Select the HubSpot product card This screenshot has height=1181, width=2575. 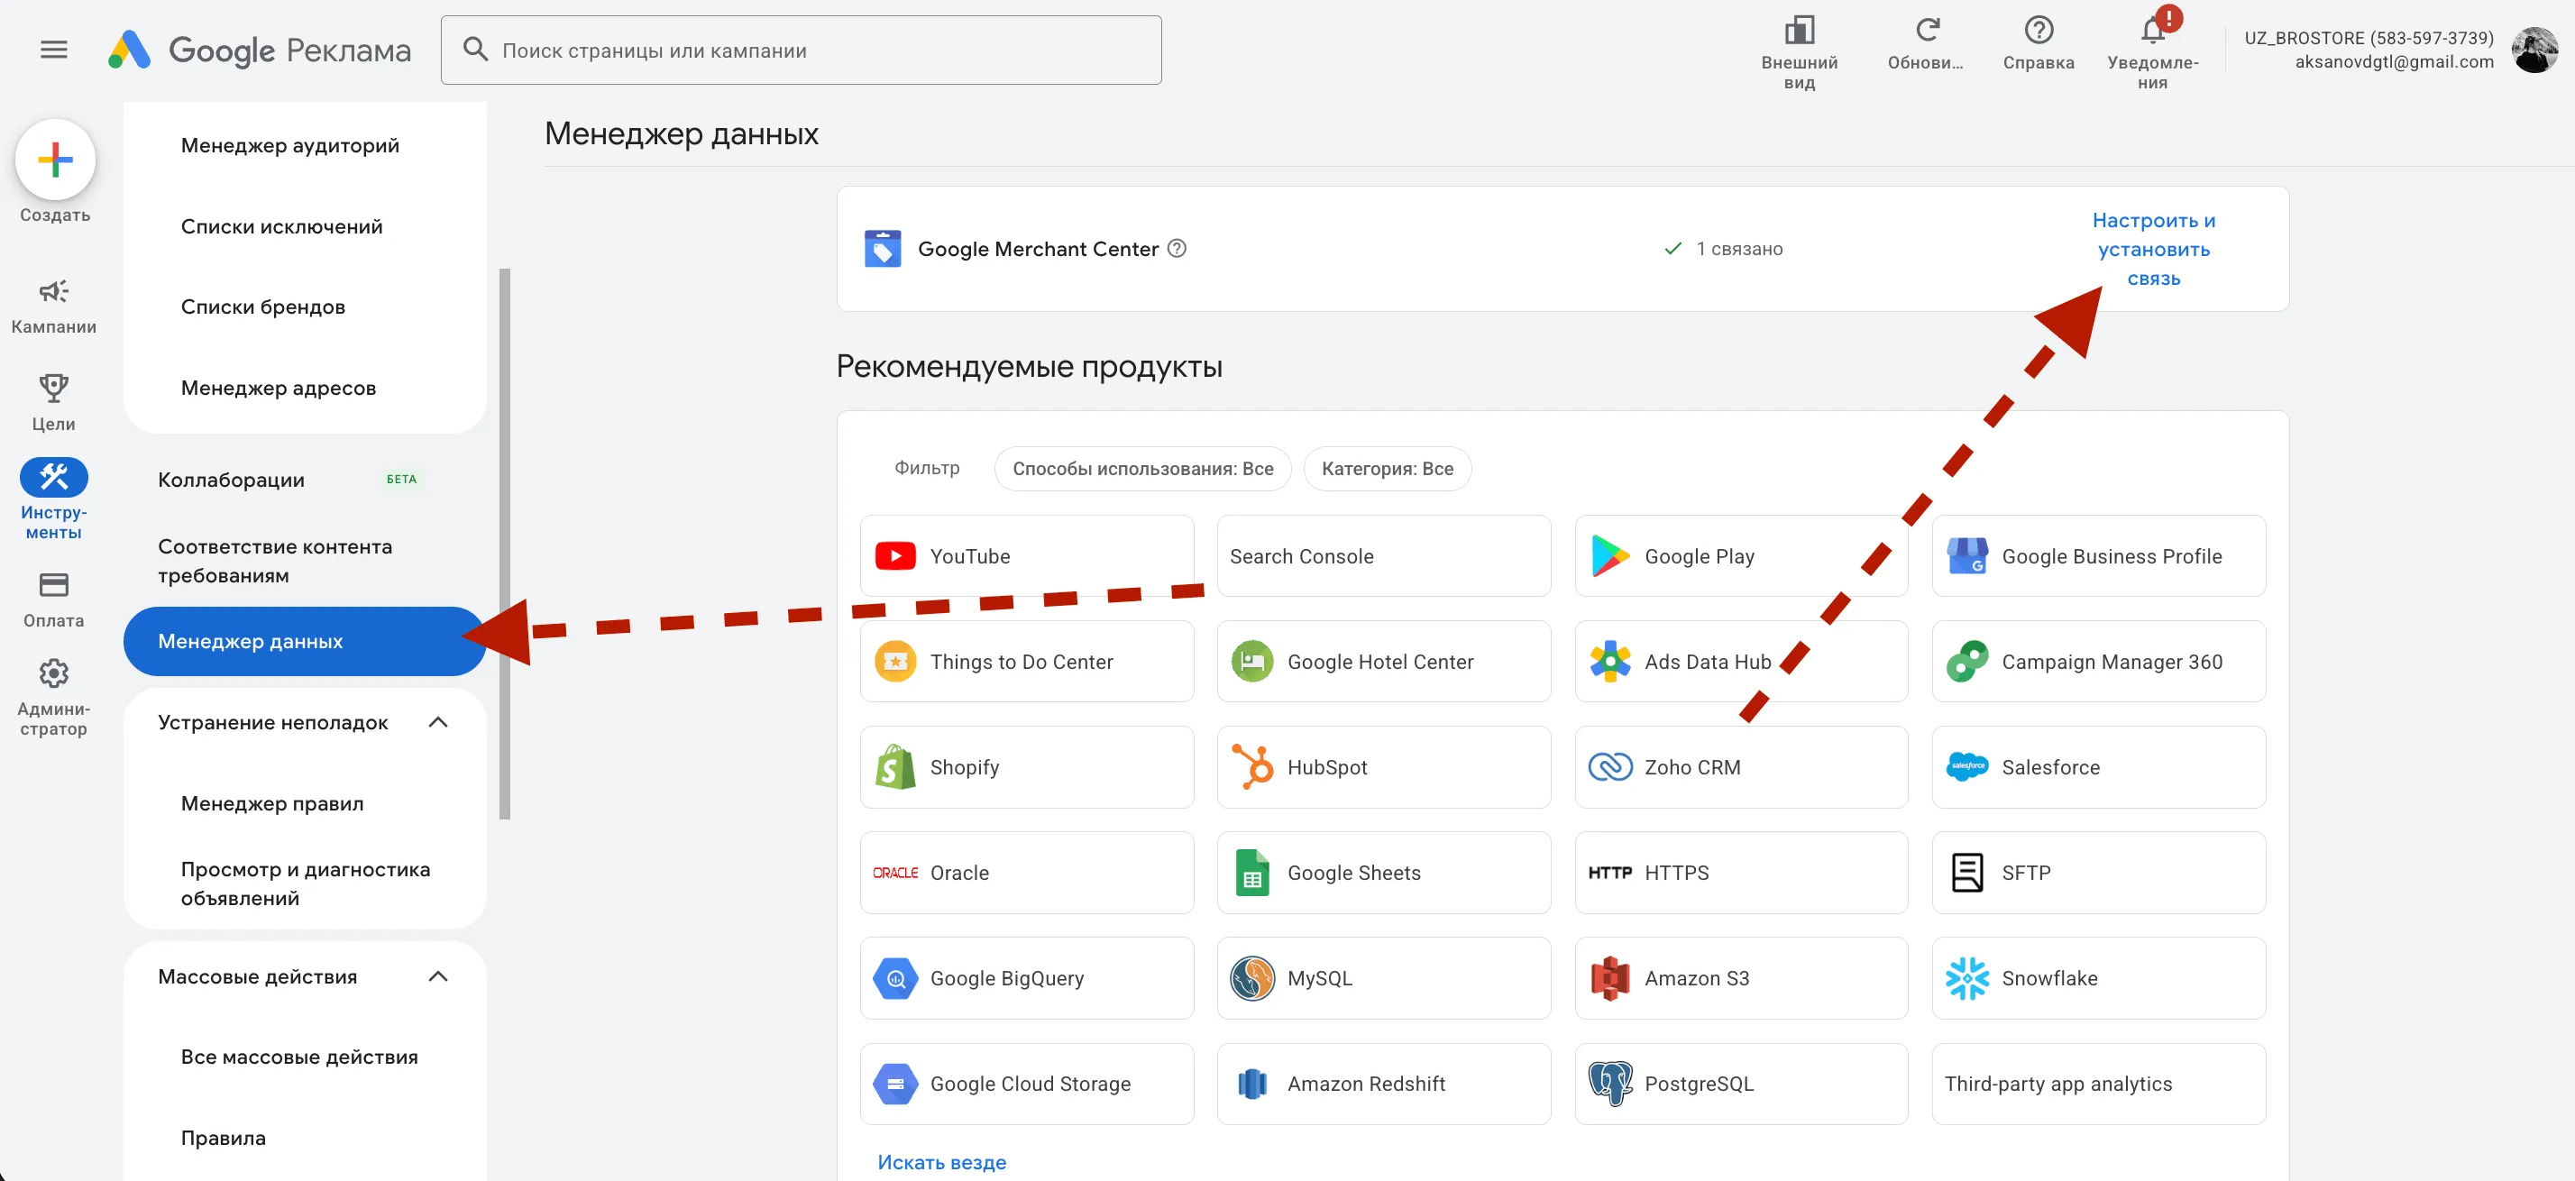(1383, 767)
